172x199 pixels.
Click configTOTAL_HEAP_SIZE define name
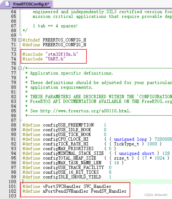tap(69, 158)
